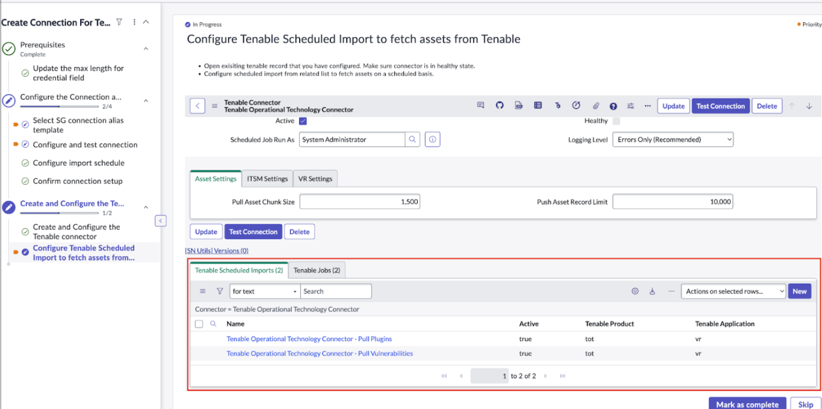Click Test Connection in form header
Image resolution: width=822 pixels, height=409 pixels.
click(721, 106)
